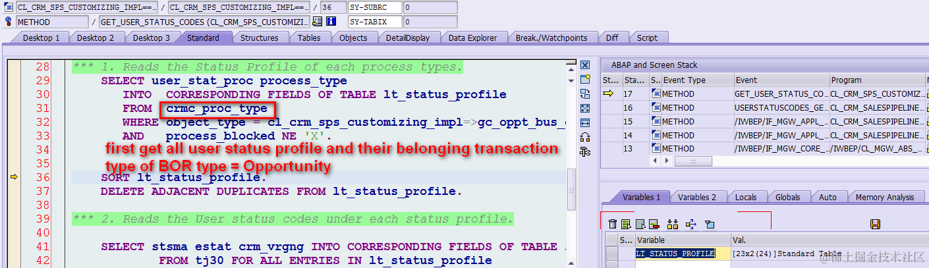
Task: Click the new tool icon below the close icon
Action: tap(584, 79)
